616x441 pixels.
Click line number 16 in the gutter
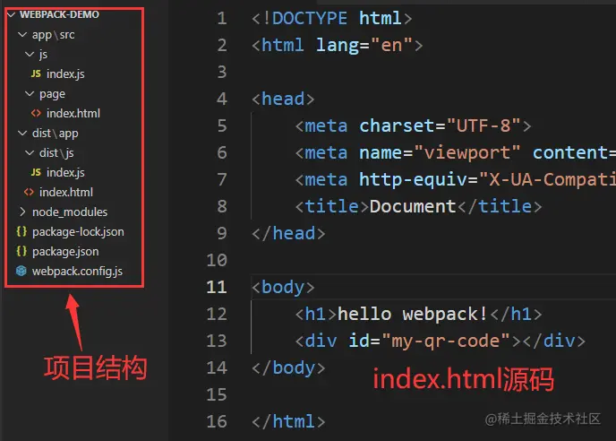pyautogui.click(x=217, y=421)
